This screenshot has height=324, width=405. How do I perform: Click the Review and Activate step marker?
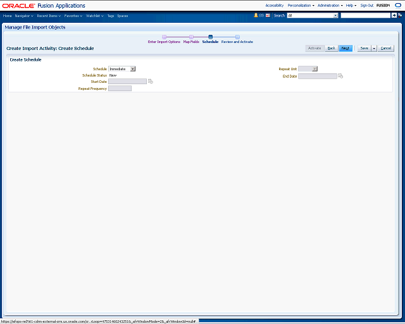tap(237, 37)
